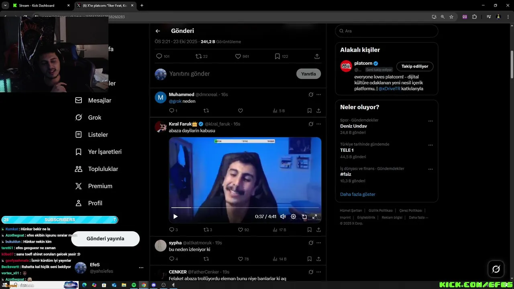Screen dimensions: 514x289
Task: Repost Kıral Faruk's reply with 3 reposts
Action: [x=208, y=230]
